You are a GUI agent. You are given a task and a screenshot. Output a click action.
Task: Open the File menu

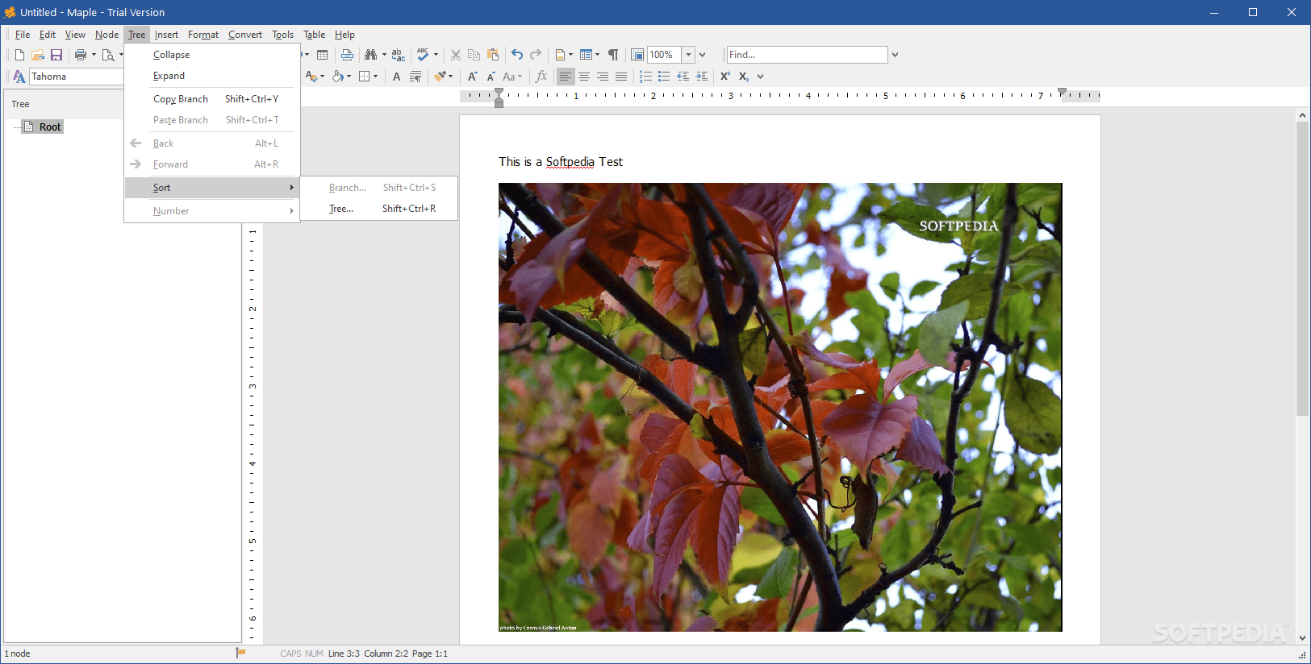23,35
